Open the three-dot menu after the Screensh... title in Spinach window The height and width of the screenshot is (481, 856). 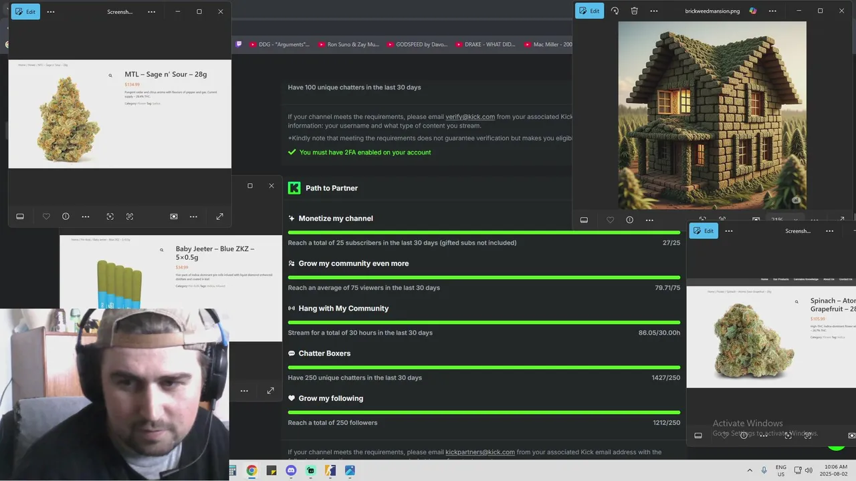pyautogui.click(x=829, y=230)
